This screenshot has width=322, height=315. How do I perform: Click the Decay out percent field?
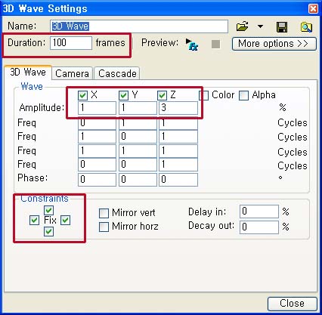pos(259,227)
